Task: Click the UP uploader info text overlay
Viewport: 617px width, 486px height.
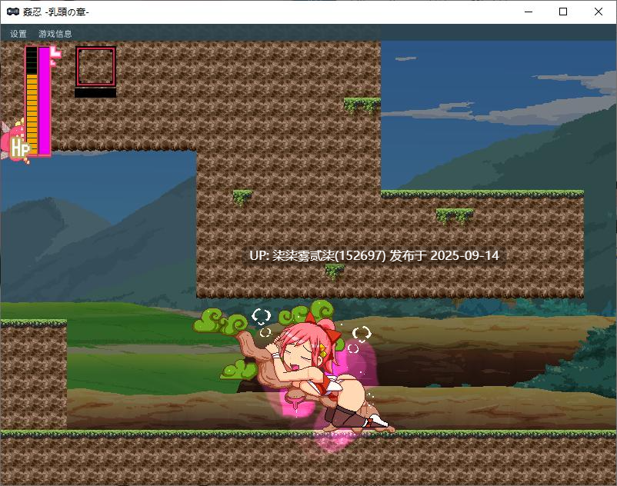Action: (374, 255)
